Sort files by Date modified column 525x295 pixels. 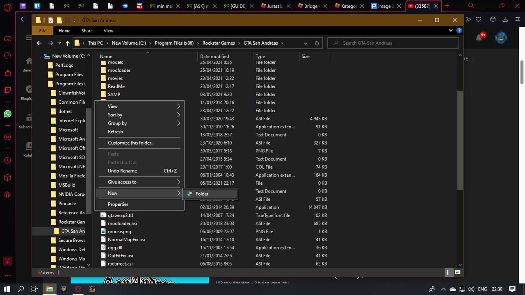tap(225, 57)
